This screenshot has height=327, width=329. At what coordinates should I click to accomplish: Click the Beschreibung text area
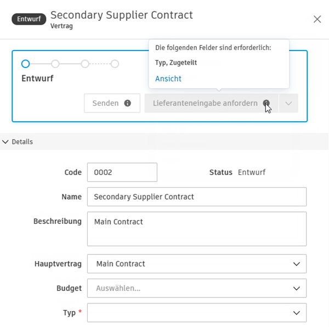196,229
